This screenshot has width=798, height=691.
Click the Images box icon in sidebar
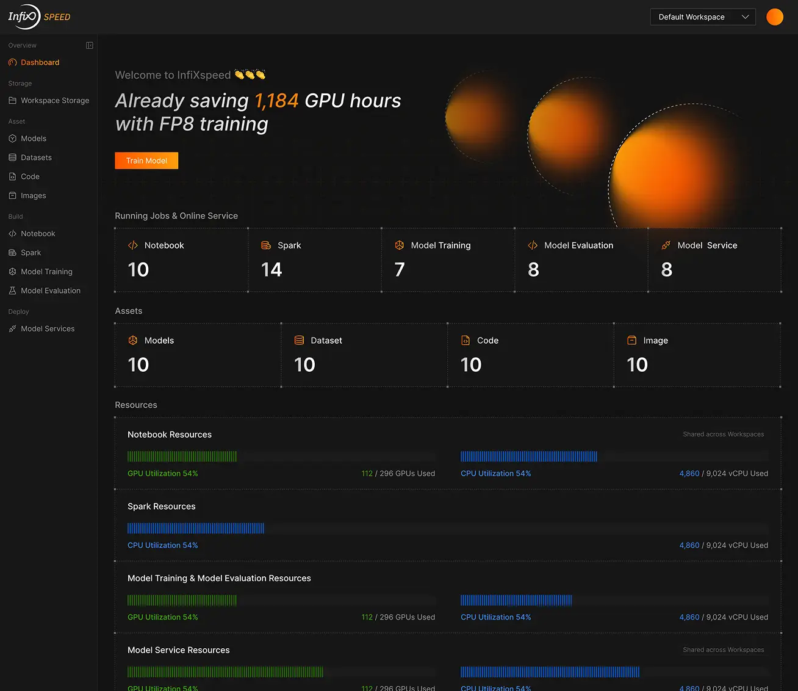coord(12,195)
